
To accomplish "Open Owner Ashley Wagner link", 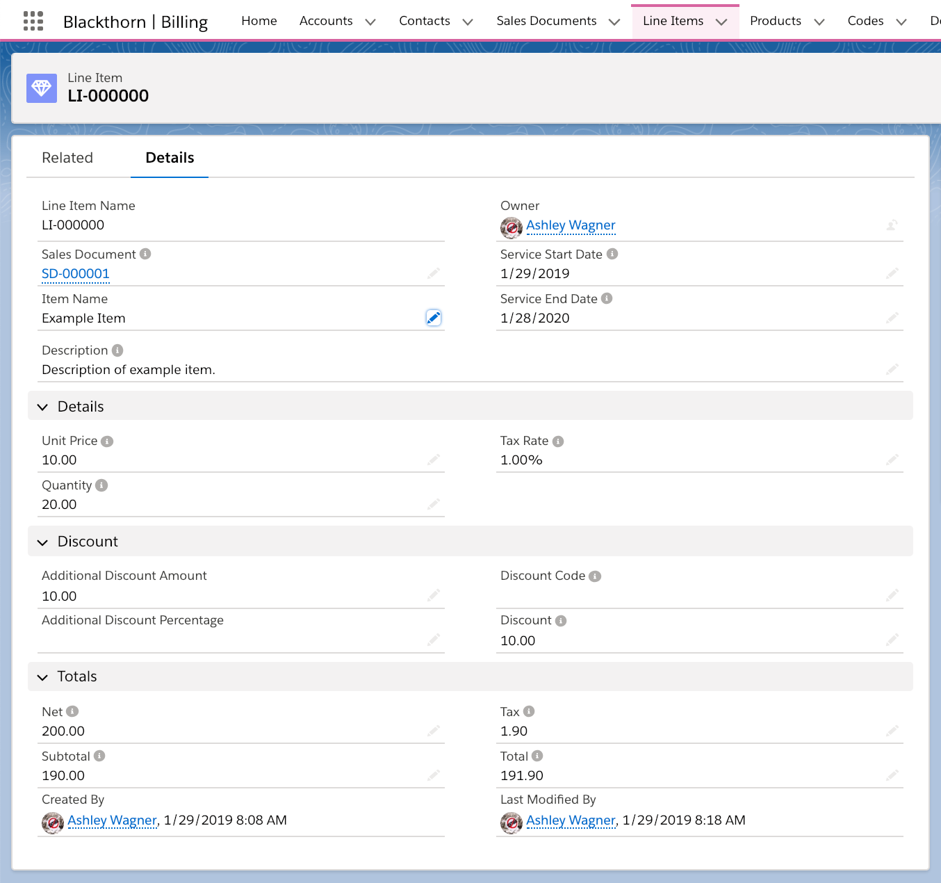I will (571, 225).
